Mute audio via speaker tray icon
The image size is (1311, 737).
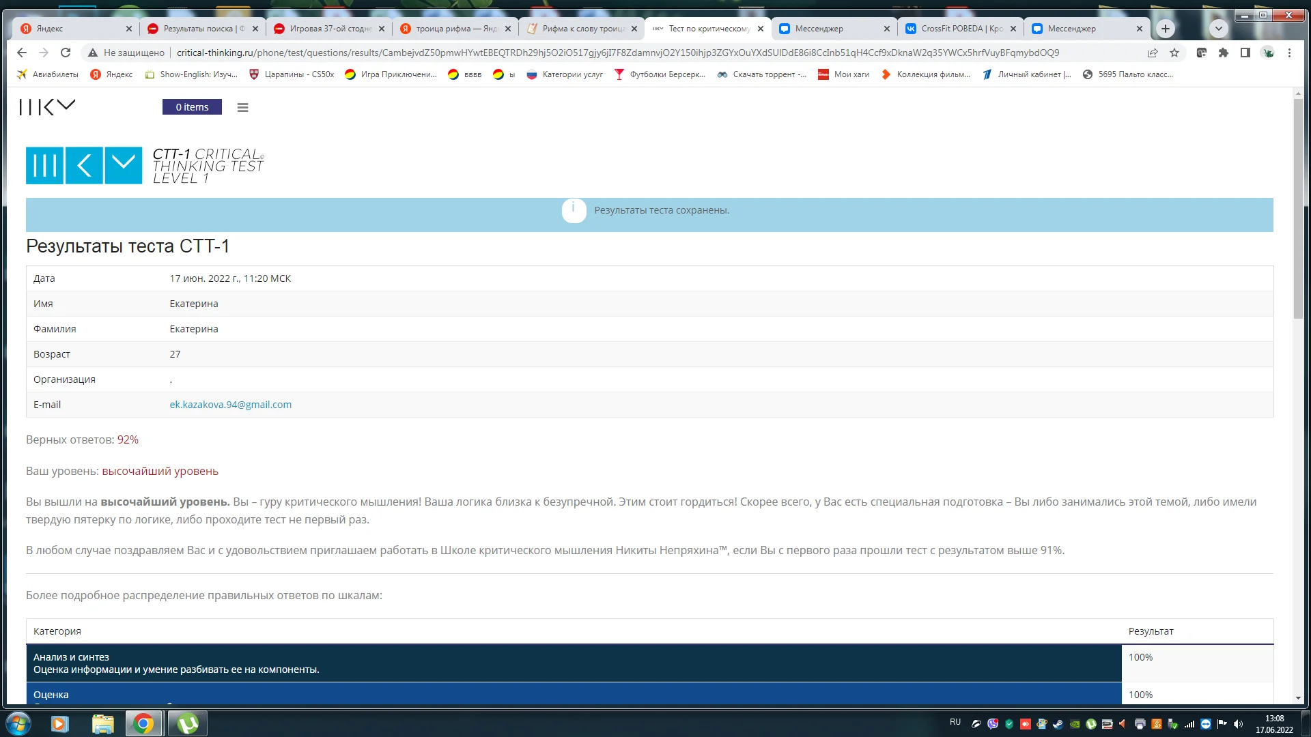coord(1238,723)
